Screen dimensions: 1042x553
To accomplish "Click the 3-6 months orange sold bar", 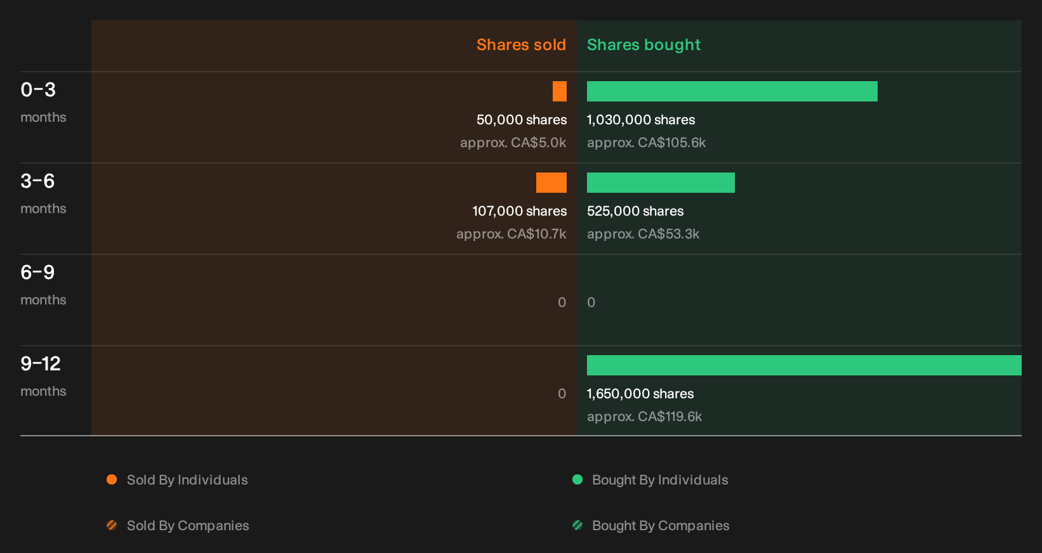I will 551,183.
